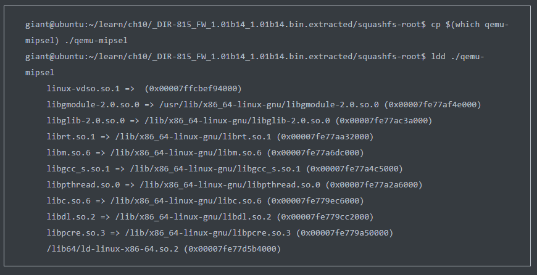Image resolution: width=537 pixels, height=275 pixels.
Task: Click the libm.so.6 dependency line
Action: pyautogui.click(x=205, y=152)
